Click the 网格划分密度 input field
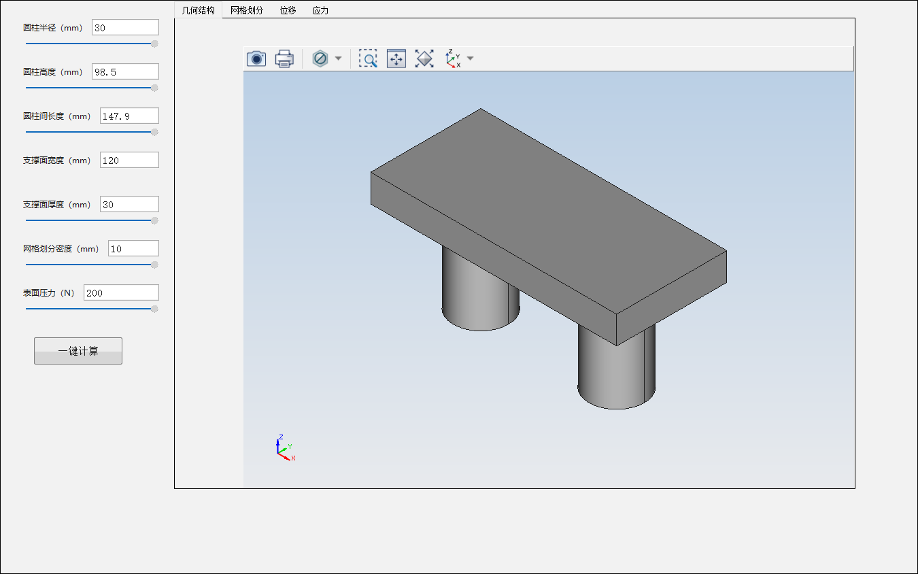The width and height of the screenshot is (918, 574). pyautogui.click(x=133, y=248)
